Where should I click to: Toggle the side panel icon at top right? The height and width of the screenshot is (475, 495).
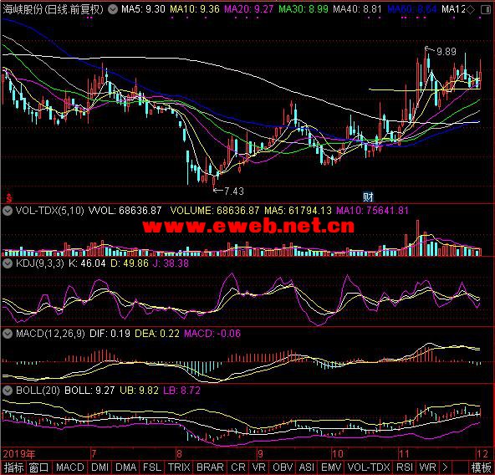coord(486,10)
